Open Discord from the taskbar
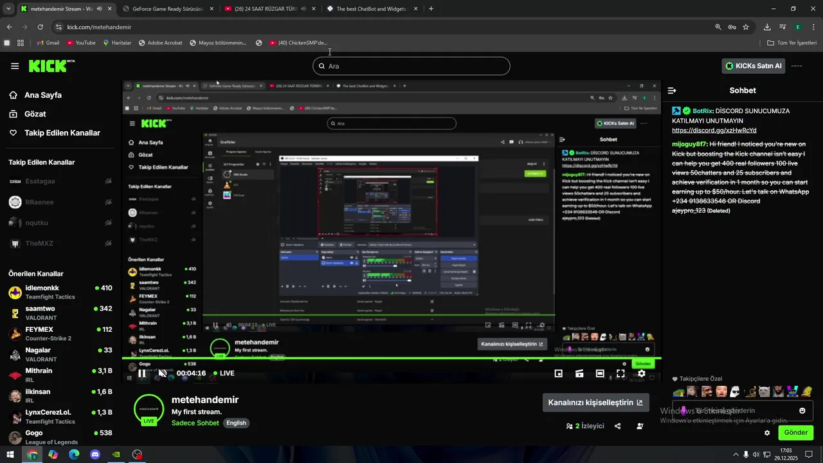The image size is (823, 463). point(95,455)
